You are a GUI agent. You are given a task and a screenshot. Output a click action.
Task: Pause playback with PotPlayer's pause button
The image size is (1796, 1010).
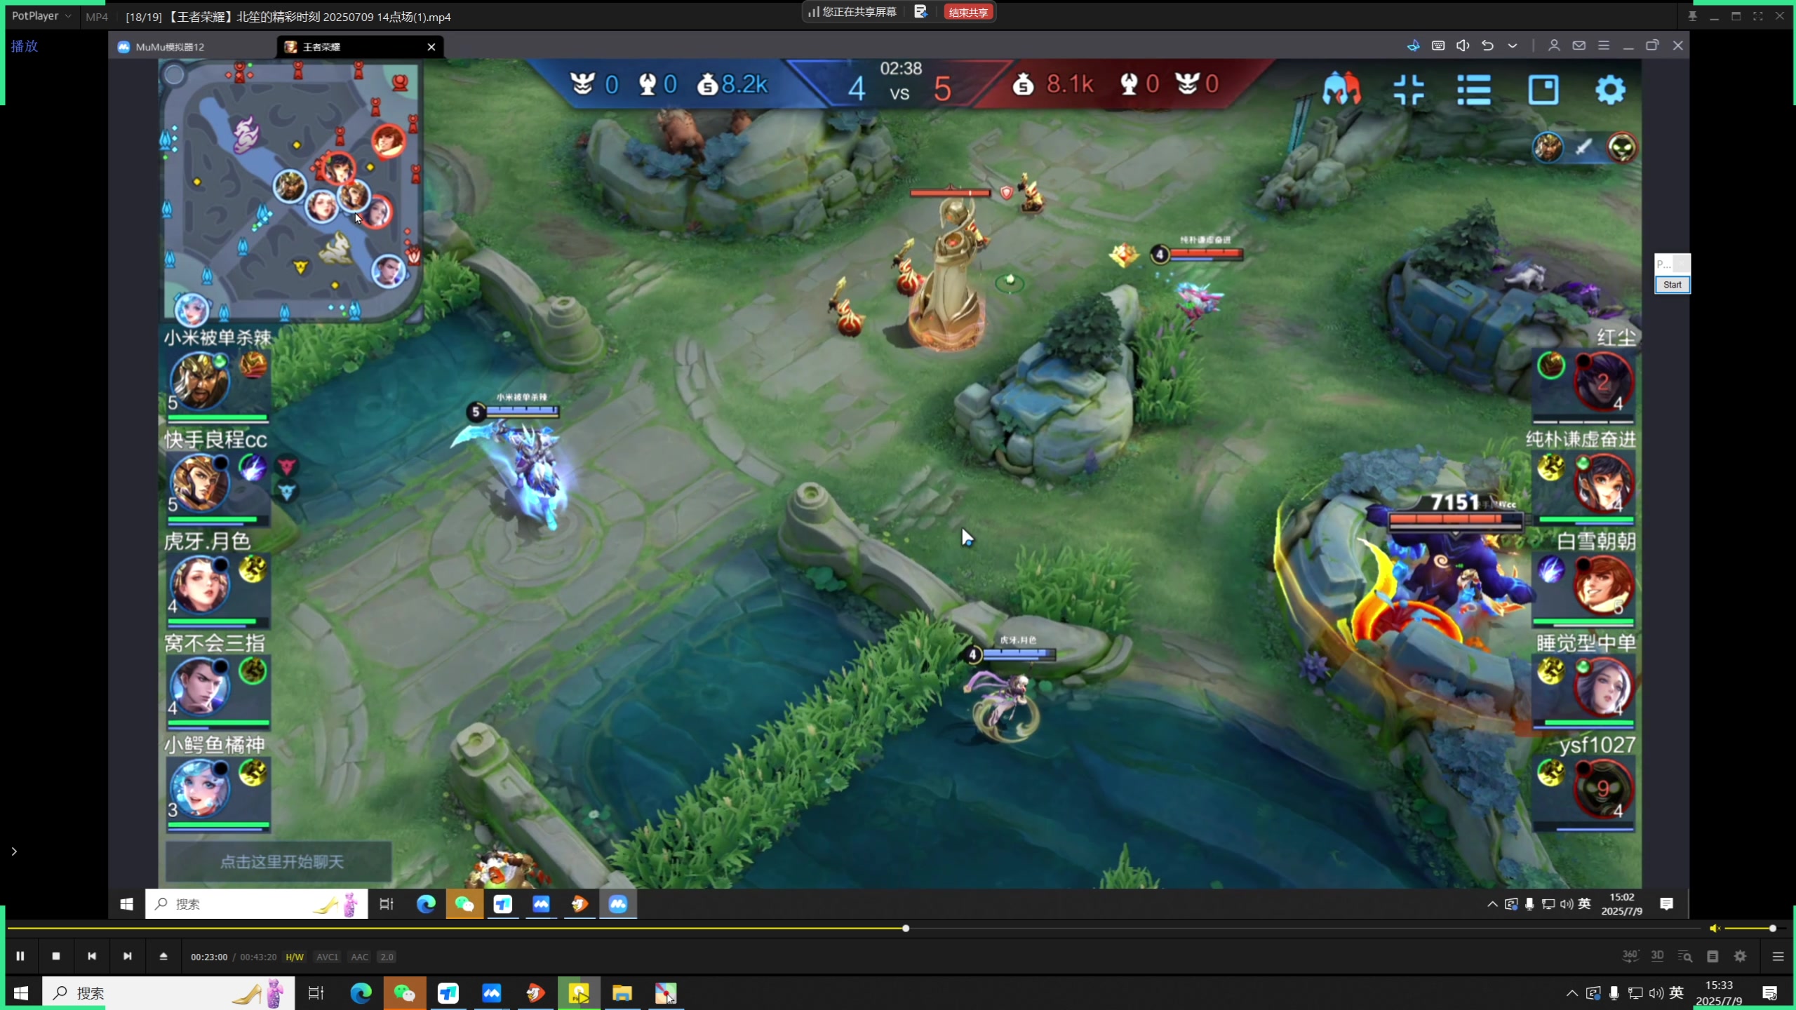tap(20, 956)
